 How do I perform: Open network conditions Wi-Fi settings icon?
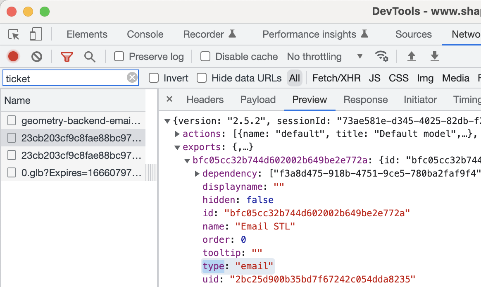381,56
